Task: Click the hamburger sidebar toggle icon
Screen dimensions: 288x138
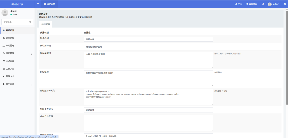Action: tap(38, 4)
